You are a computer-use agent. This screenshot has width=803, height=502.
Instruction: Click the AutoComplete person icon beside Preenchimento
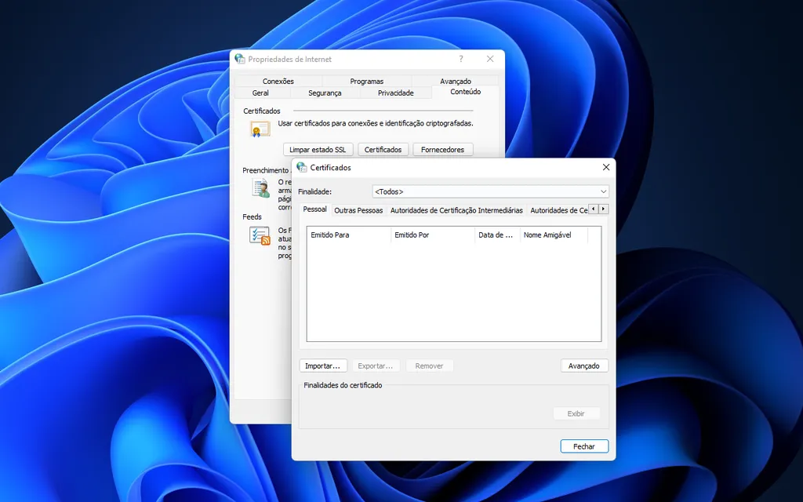tap(259, 188)
